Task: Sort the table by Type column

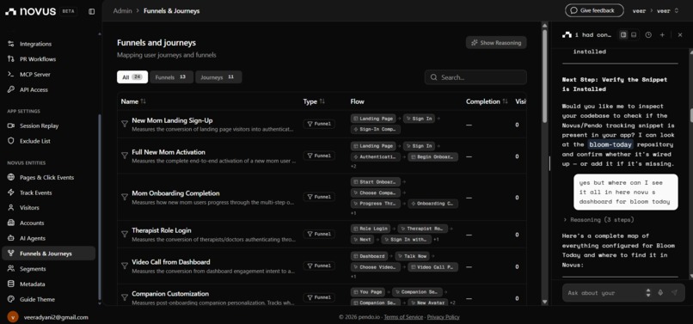Action: pyautogui.click(x=314, y=101)
